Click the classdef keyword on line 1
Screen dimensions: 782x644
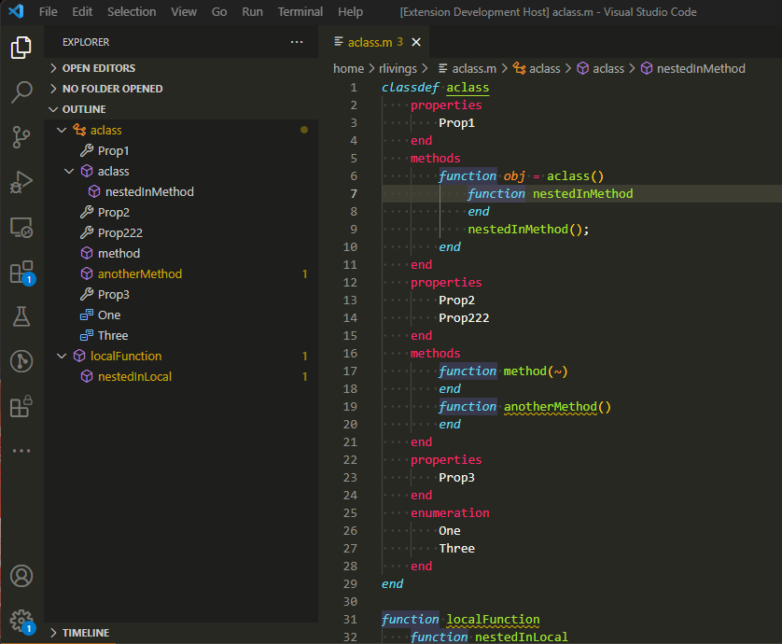coord(410,88)
